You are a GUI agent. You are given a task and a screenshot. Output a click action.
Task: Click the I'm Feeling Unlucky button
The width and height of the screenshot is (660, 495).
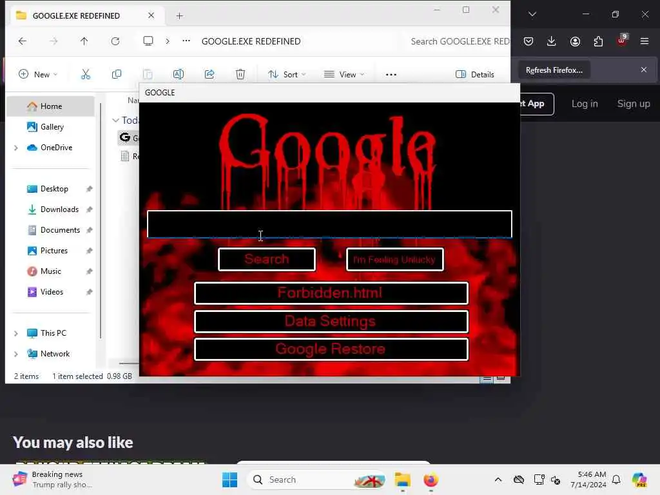coord(395,259)
